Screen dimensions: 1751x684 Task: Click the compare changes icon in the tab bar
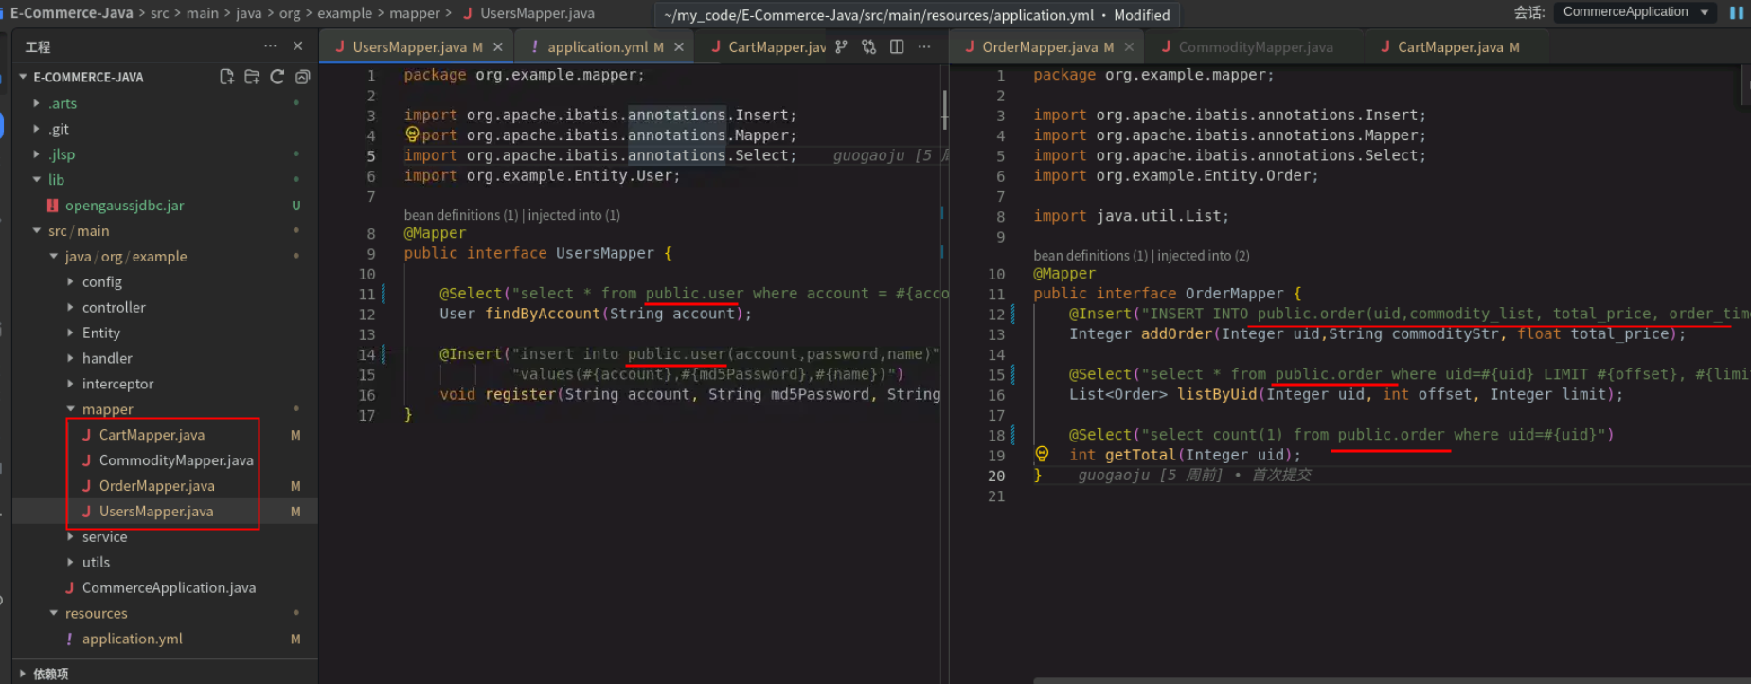point(868,46)
